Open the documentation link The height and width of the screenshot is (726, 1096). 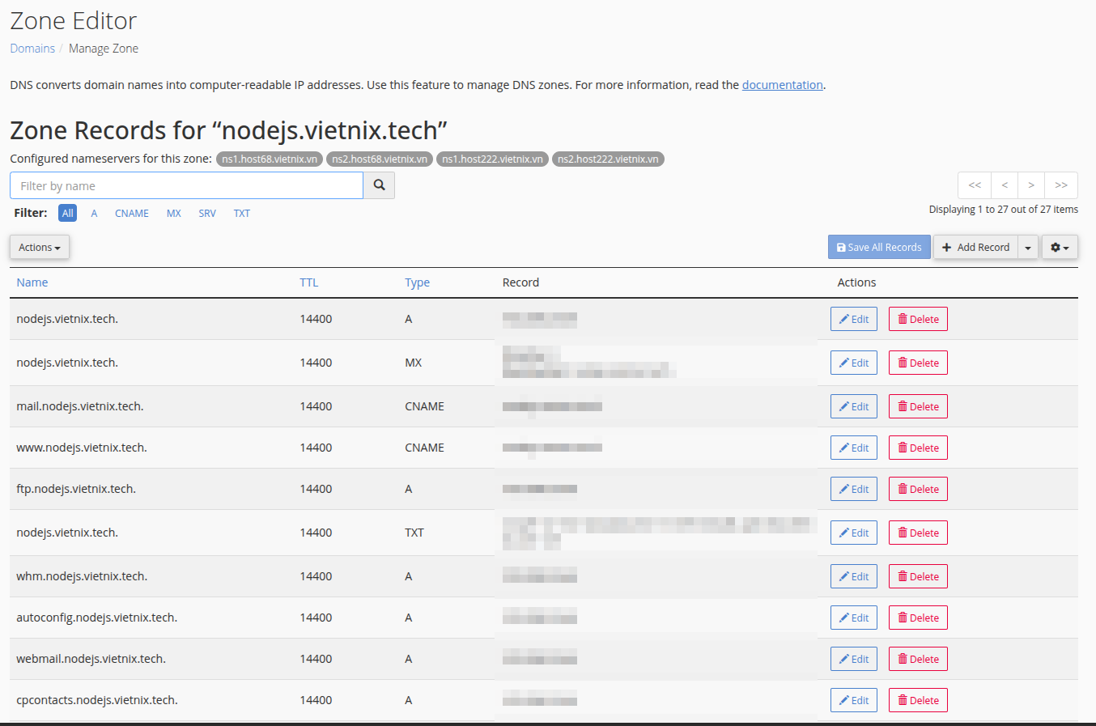tap(782, 85)
